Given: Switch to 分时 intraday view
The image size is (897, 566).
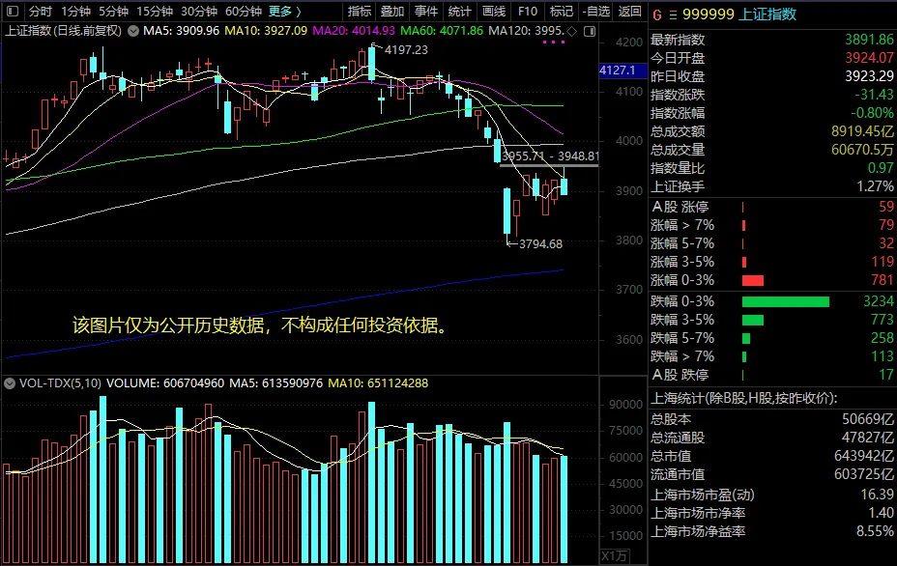Looking at the screenshot, I should pyautogui.click(x=40, y=11).
